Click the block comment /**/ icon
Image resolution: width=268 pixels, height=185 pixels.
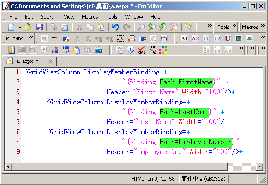(164, 38)
